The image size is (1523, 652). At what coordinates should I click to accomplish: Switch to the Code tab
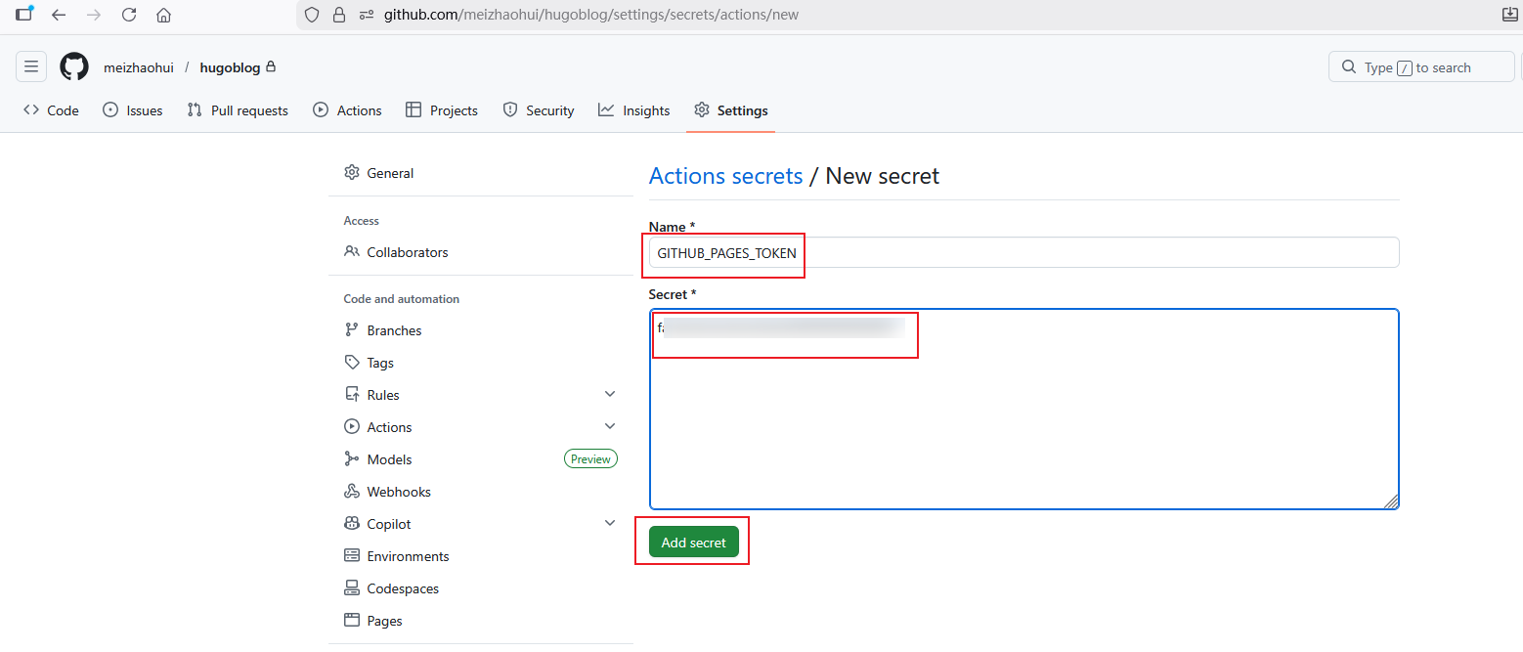click(51, 110)
